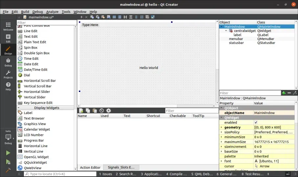Activate Edit Buddies toolbar icon
This screenshot has height=177, width=298.
click(103, 17)
